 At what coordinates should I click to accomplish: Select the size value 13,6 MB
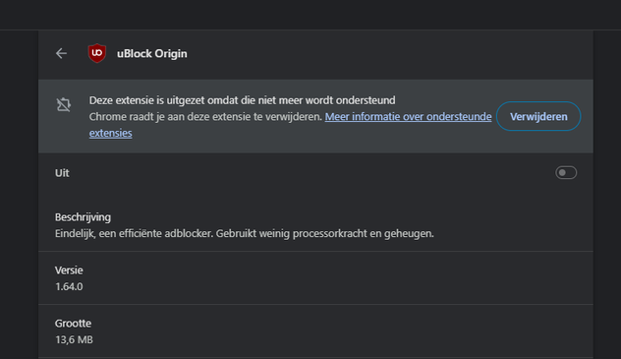point(74,339)
